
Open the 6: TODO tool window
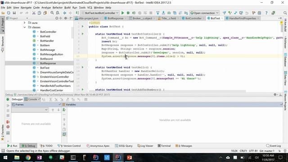[46, 146]
